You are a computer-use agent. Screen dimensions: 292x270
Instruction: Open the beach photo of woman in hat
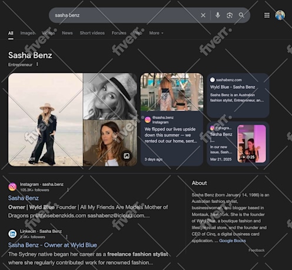(45, 119)
